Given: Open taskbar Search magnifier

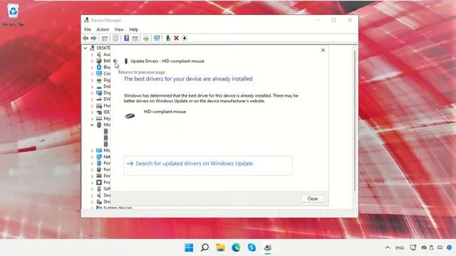Looking at the screenshot, I should (x=204, y=247).
